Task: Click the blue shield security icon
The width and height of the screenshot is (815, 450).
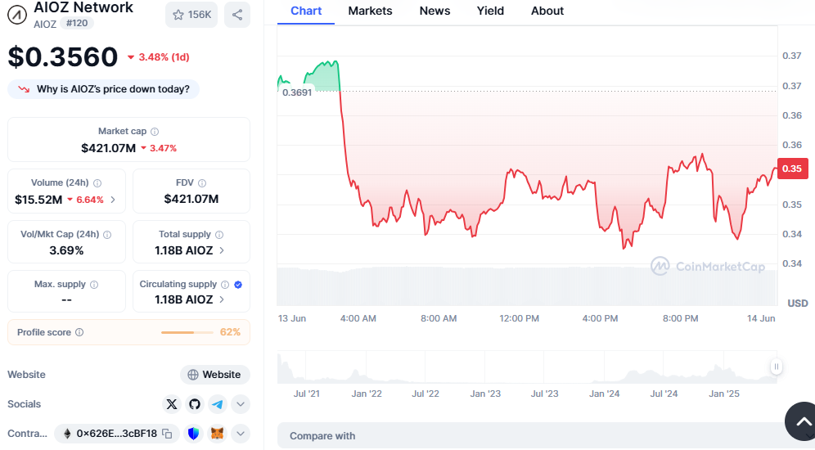Action: pyautogui.click(x=194, y=434)
